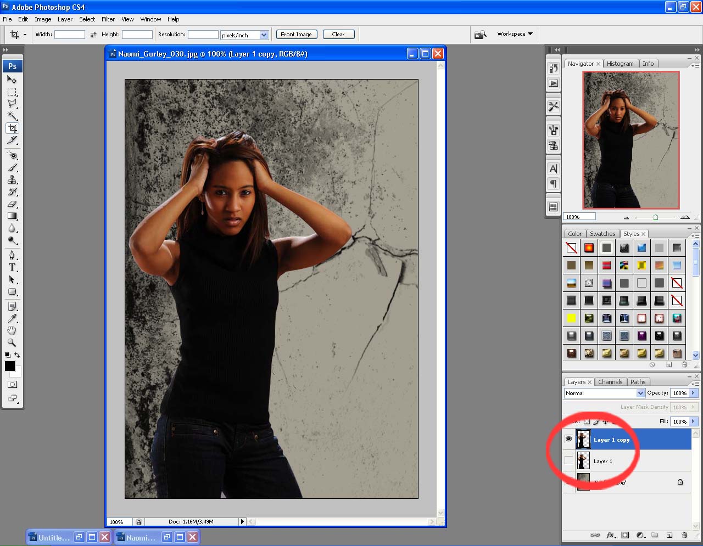703x546 pixels.
Task: Show Layer 1 via visibility box
Action: [x=568, y=460]
